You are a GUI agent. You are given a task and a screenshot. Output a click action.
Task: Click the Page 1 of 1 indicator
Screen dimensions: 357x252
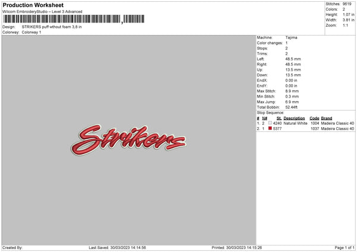345,248
